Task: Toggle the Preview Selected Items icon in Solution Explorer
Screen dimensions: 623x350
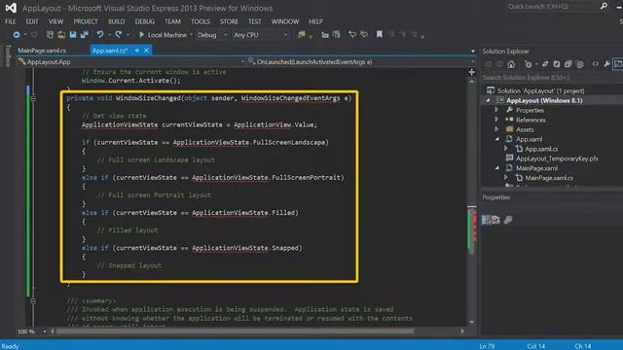Action: point(618,64)
